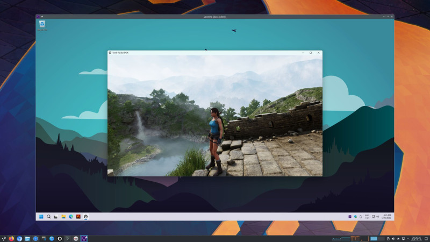This screenshot has width=430, height=242.
Task: Click USB device tray icon in Windows
Action: [361, 217]
